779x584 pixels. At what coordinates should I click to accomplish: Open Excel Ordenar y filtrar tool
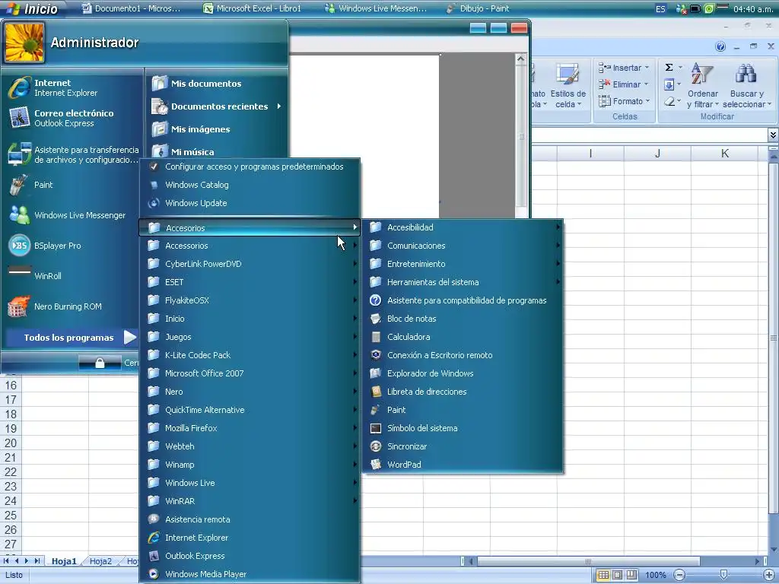tap(703, 86)
